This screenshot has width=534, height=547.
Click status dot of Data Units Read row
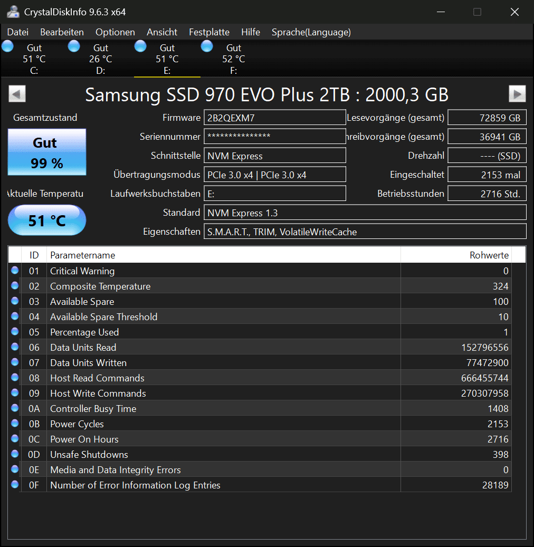(x=15, y=347)
